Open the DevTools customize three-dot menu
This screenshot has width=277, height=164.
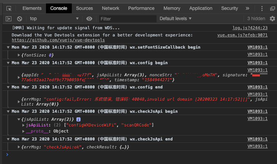pos(262,8)
